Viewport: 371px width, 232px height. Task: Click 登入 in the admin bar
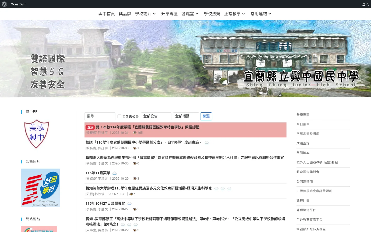click(365, 4)
